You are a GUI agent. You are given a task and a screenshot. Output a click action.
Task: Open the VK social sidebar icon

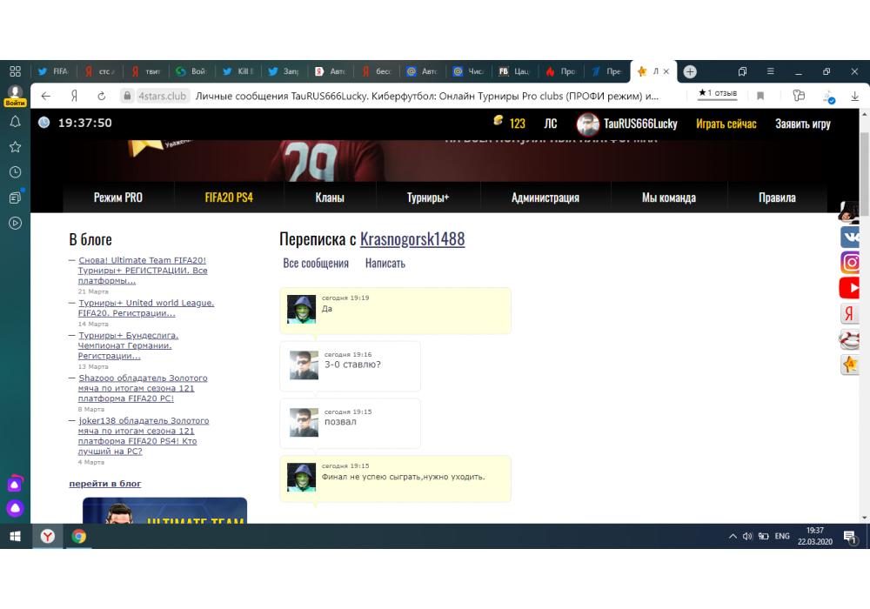pyautogui.click(x=849, y=238)
